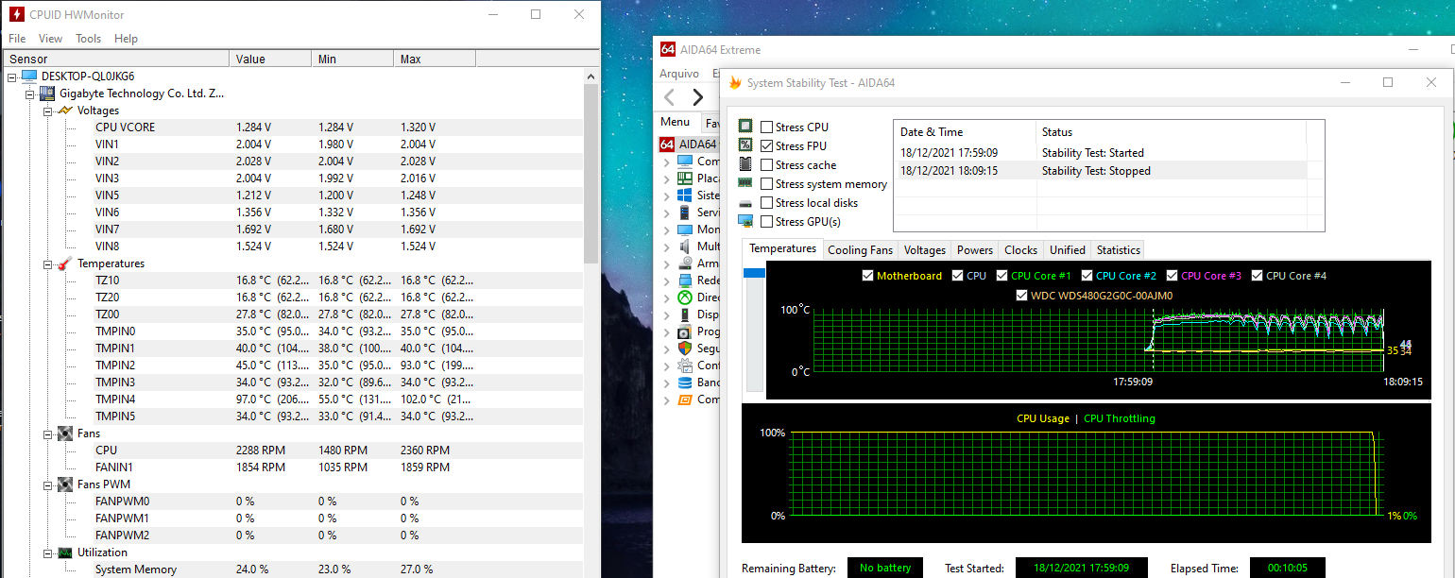Click the Elapsed Time value 00:10:05
This screenshot has width=1455, height=578.
1286,569
